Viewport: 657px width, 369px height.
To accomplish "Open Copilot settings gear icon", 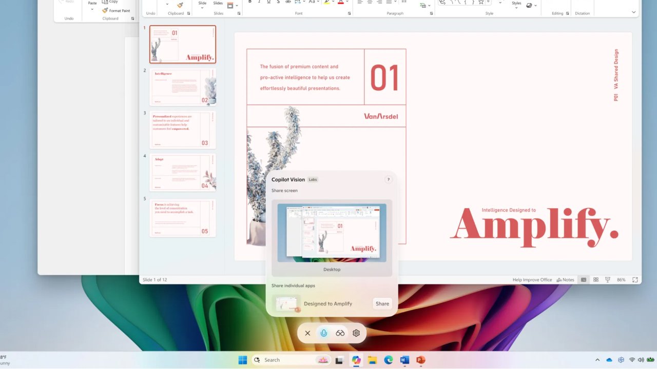I will (356, 333).
